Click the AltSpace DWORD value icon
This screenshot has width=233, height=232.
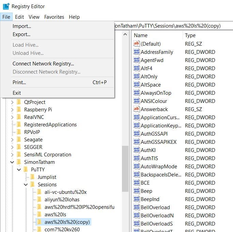tap(136, 84)
